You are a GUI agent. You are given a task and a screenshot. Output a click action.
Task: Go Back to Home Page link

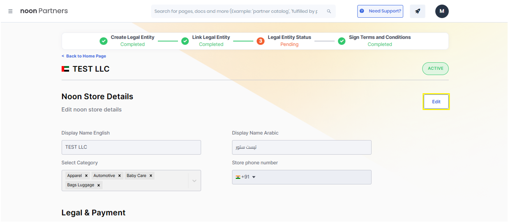point(84,56)
